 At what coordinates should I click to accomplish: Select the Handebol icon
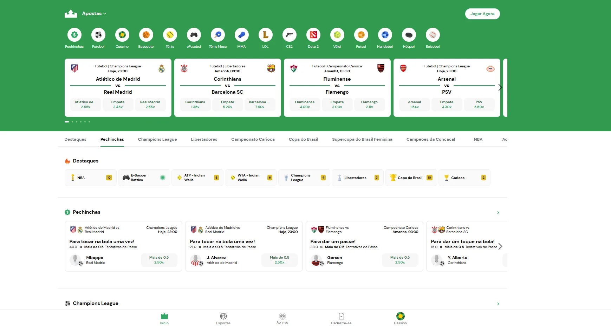pos(385,35)
